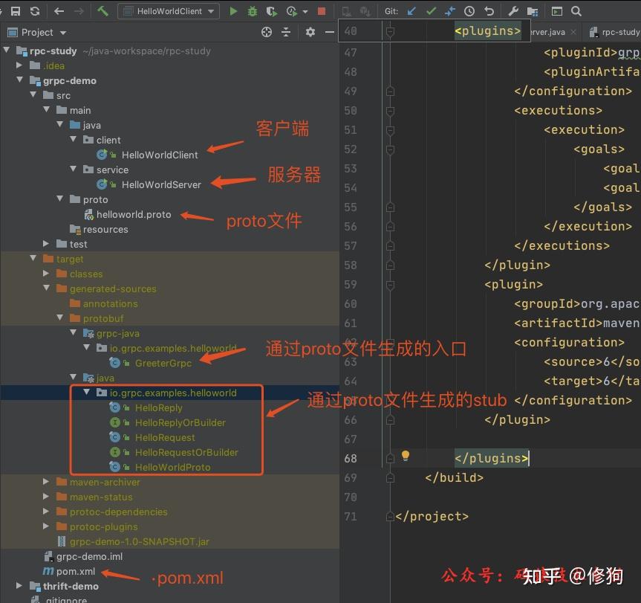Screen dimensions: 641x603
Task: Click the intention lightbulb on line 68
Action: pyautogui.click(x=406, y=458)
